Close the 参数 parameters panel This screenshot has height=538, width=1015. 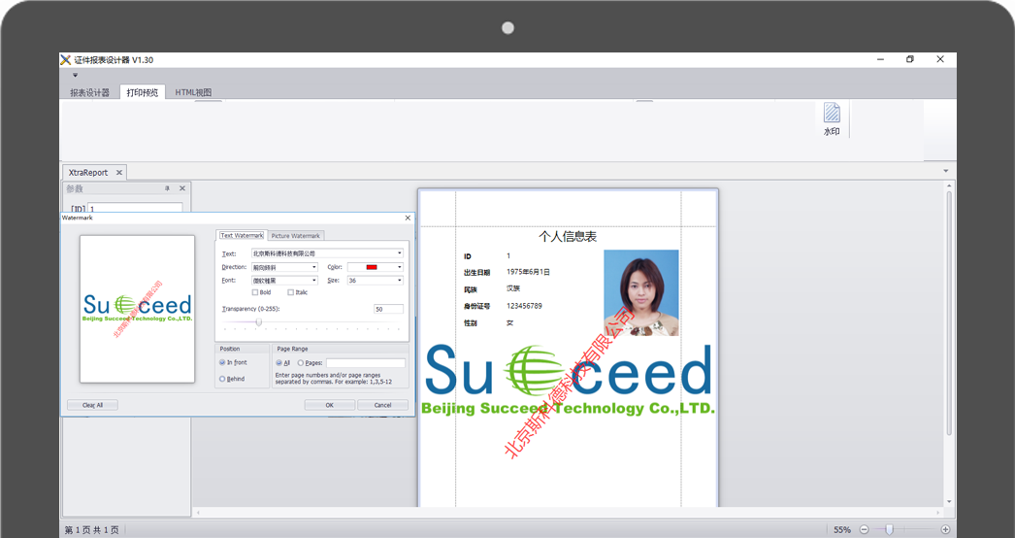tap(182, 188)
